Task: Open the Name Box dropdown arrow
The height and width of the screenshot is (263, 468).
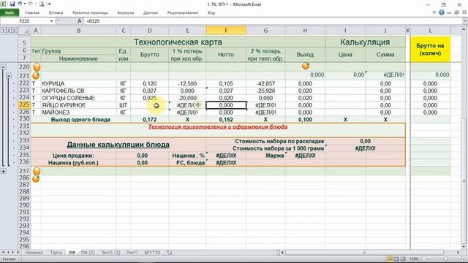Action: point(51,21)
